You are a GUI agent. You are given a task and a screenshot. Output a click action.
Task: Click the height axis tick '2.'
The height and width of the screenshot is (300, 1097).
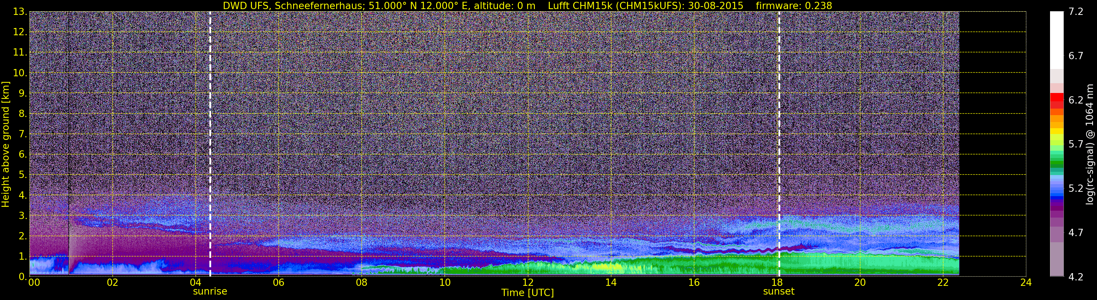(23, 236)
